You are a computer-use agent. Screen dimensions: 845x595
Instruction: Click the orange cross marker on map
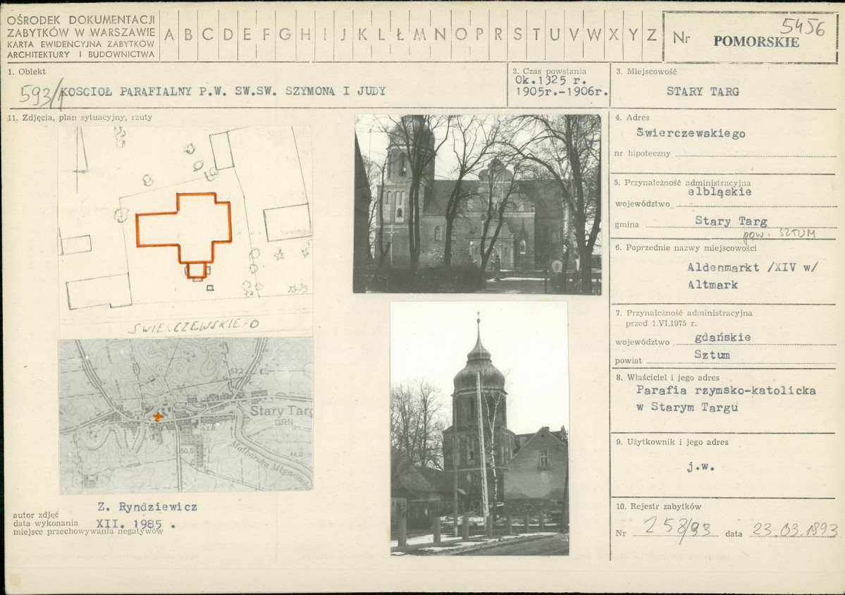click(x=158, y=416)
